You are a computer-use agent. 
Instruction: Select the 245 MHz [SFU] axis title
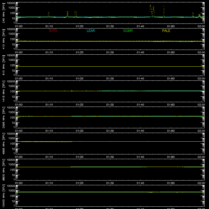[3, 13]
